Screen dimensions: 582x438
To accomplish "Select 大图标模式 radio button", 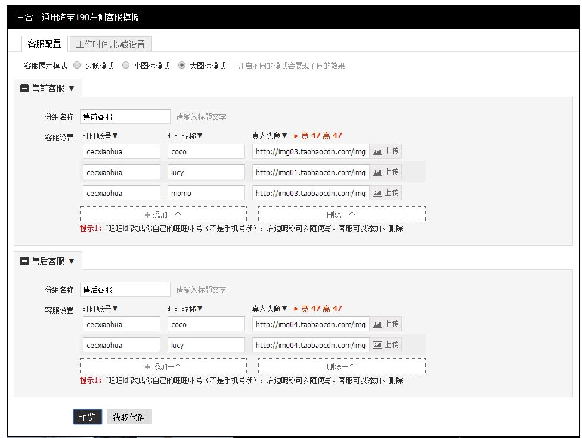I will click(182, 66).
